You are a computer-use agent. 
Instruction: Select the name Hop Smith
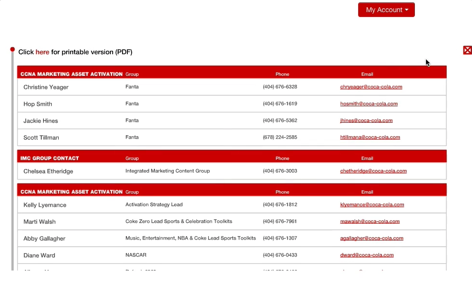38,104
